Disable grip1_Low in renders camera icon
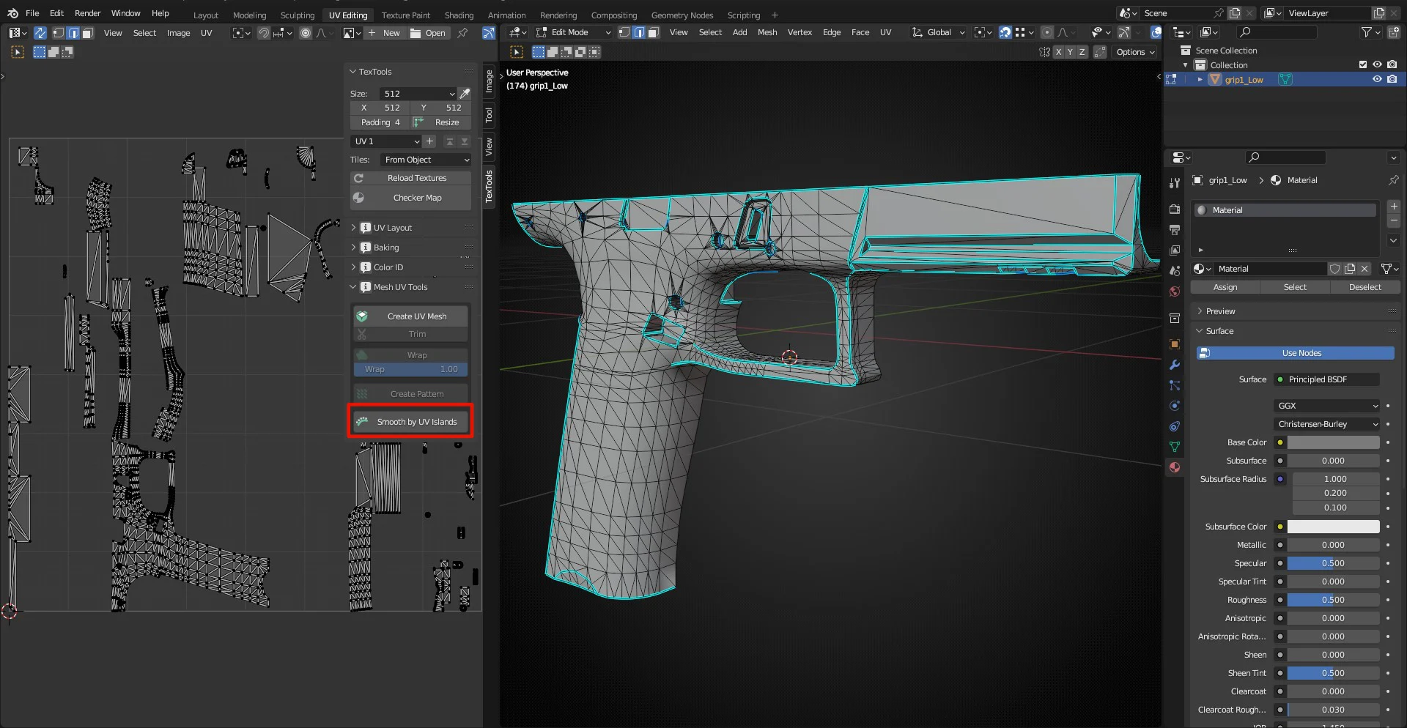 (x=1392, y=79)
